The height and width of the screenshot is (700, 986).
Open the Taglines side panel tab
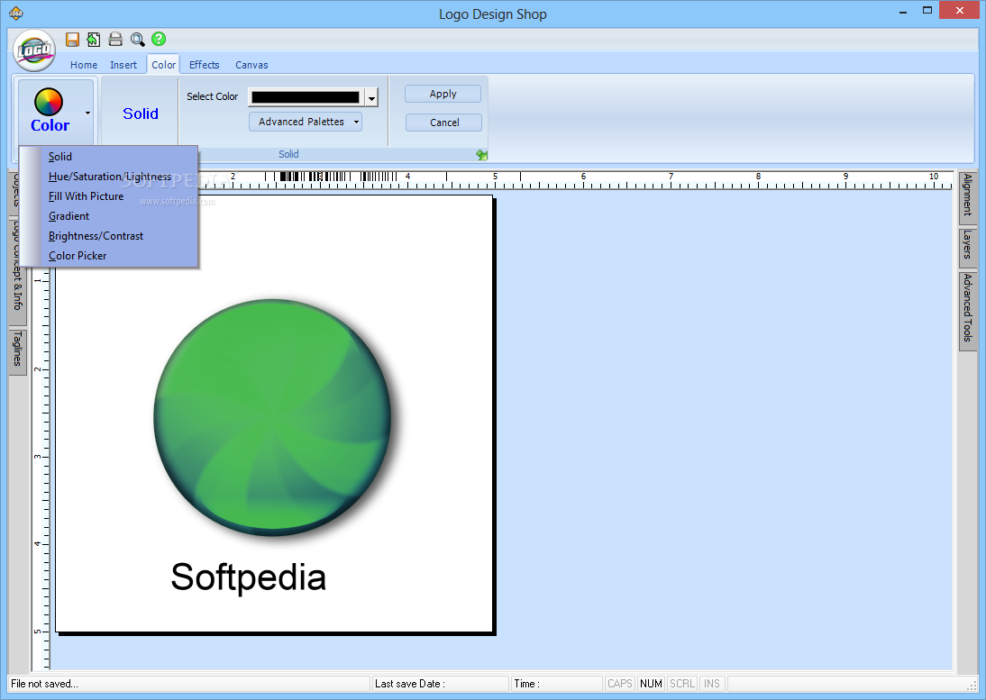(18, 350)
